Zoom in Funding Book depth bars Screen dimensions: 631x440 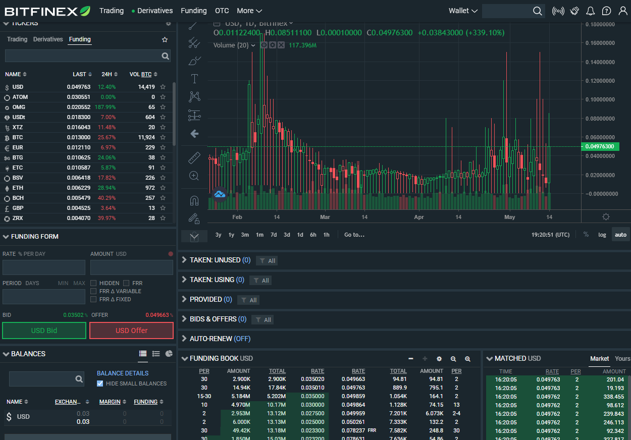point(467,359)
